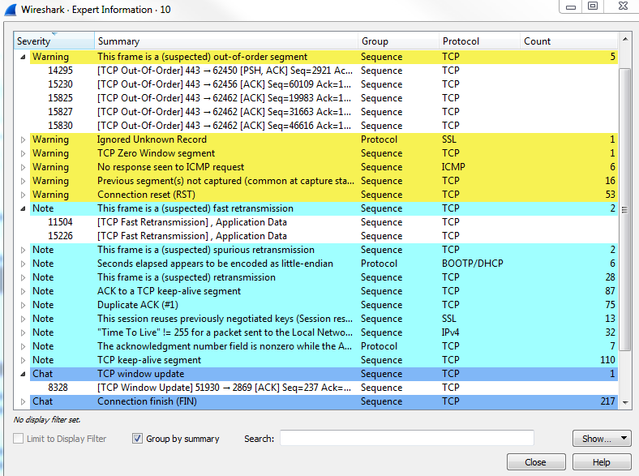Expand the spurious retransmission note
Screen dimensions: 639x476
[23, 250]
